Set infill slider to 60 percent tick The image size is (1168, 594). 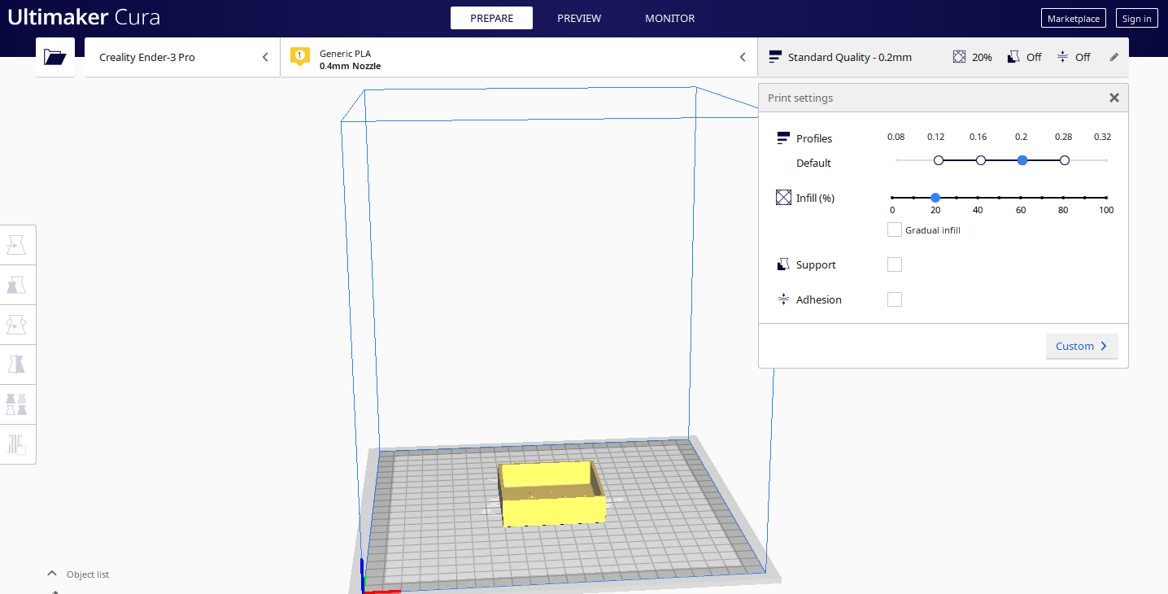point(1021,197)
